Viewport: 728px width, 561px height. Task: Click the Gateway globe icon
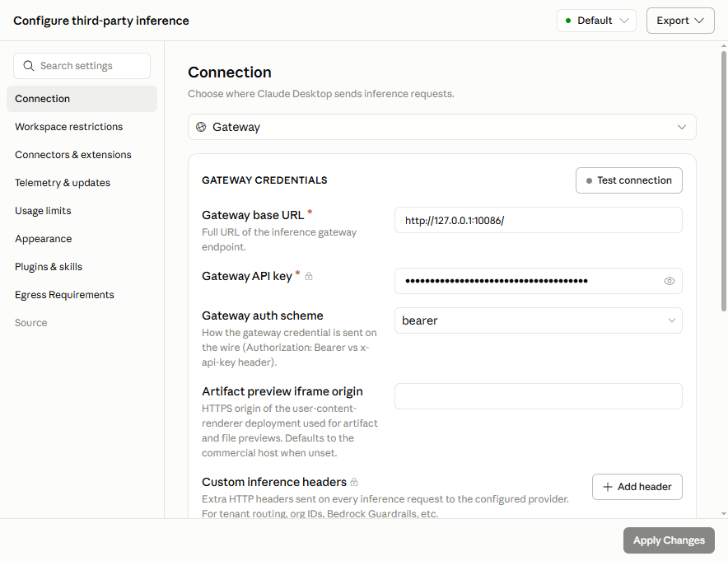coord(201,127)
